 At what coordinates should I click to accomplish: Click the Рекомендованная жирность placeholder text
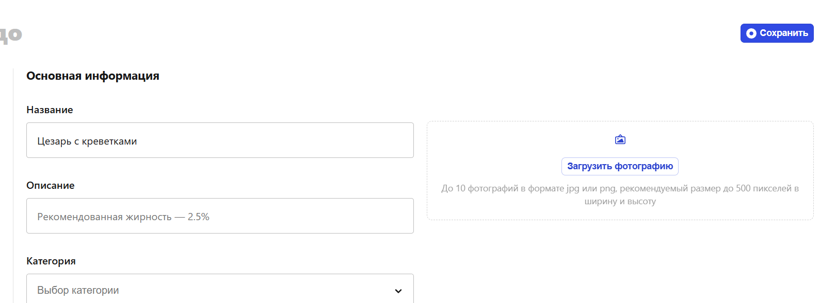(x=104, y=217)
